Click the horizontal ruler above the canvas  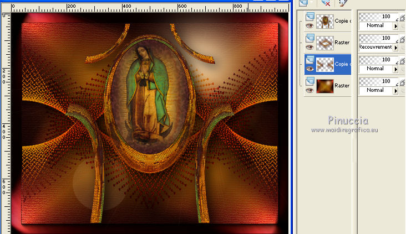point(150,8)
